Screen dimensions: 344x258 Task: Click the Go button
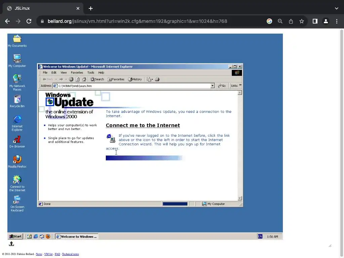(222, 86)
